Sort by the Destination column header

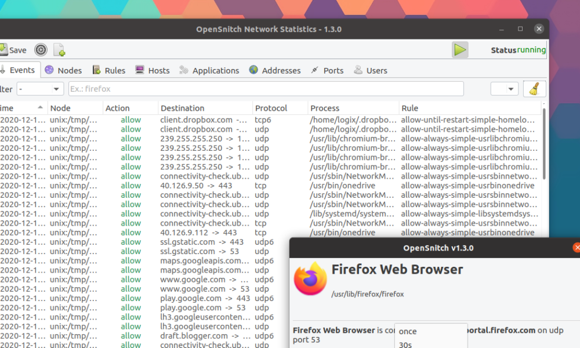coord(205,108)
